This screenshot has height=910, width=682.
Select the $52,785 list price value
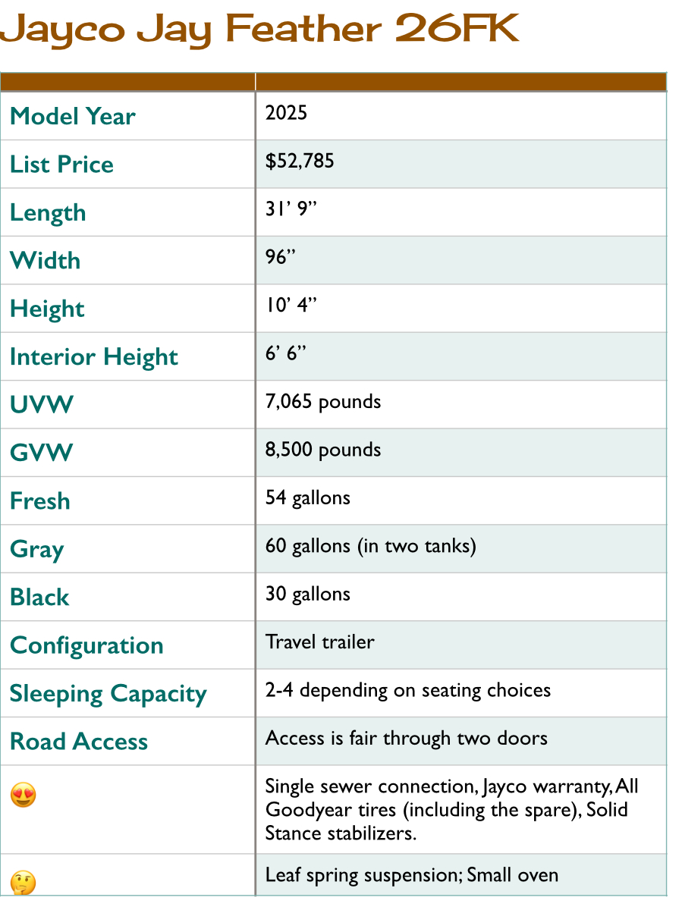click(300, 161)
